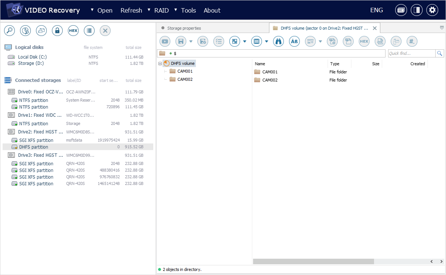Expand the tabs list arrow at far right
This screenshot has width=446, height=275.
point(442,28)
